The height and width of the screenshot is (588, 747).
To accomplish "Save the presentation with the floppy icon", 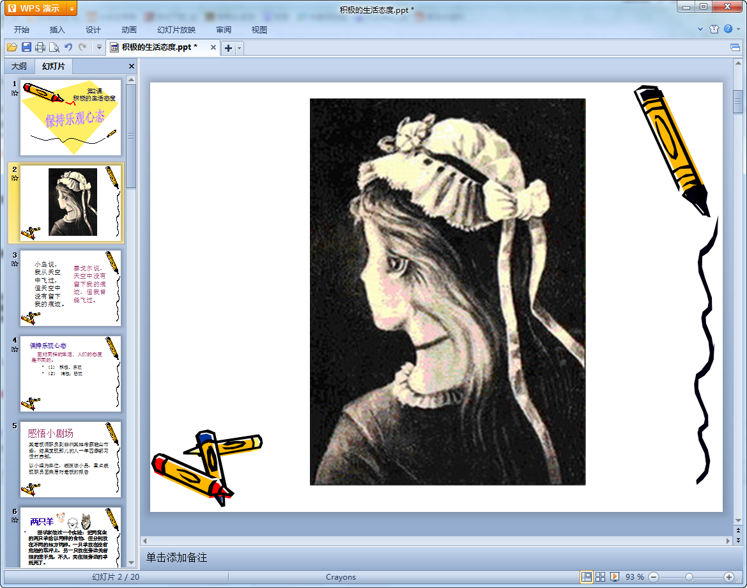I will click(26, 47).
